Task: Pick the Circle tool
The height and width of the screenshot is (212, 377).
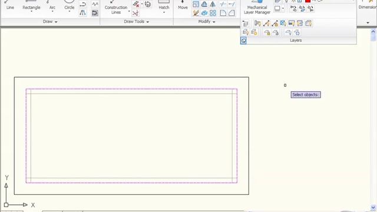Action: coord(70,6)
